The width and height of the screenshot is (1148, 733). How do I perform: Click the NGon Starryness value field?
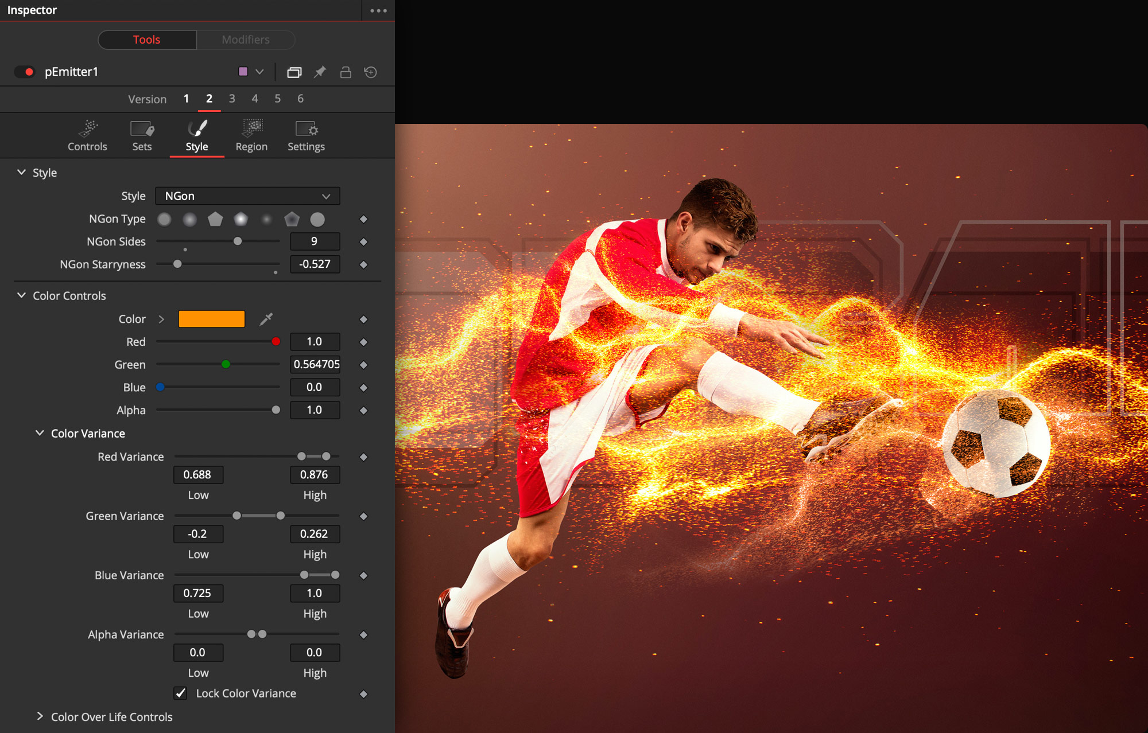[315, 264]
